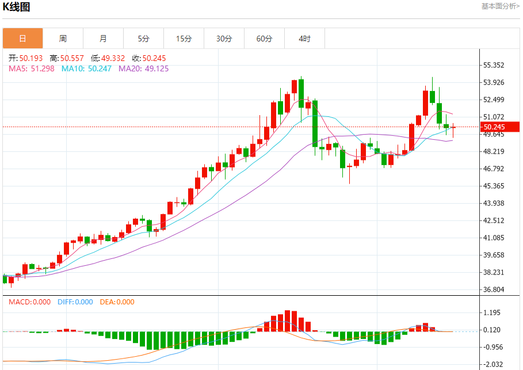Click the DEA value label
Viewport: 523px width, 370px height.
pyautogui.click(x=117, y=302)
